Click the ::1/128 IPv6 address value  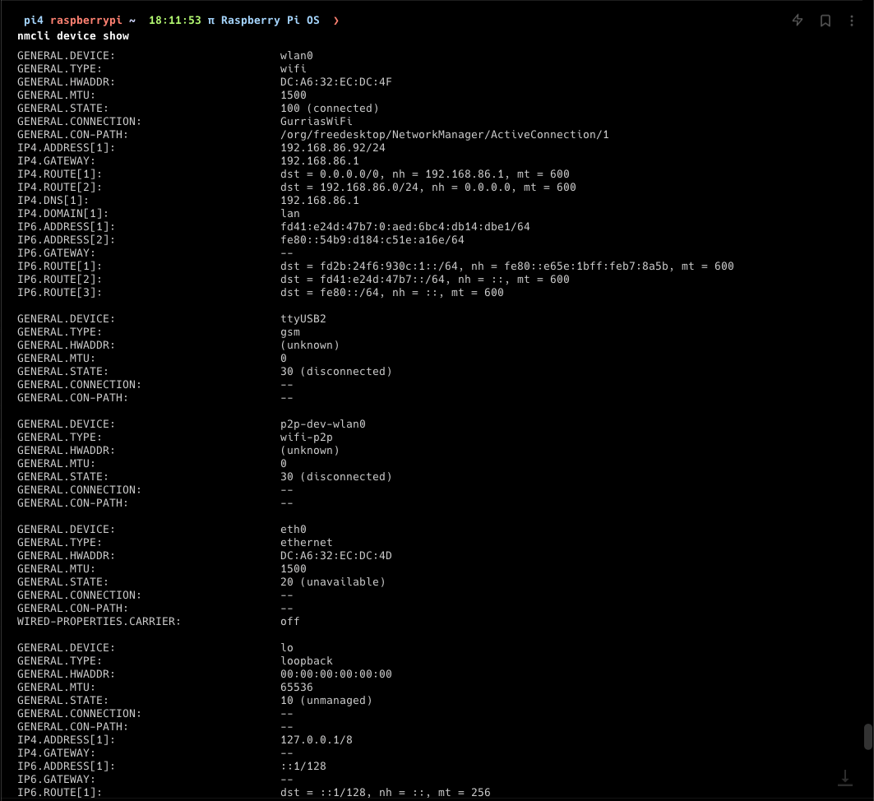(303, 766)
